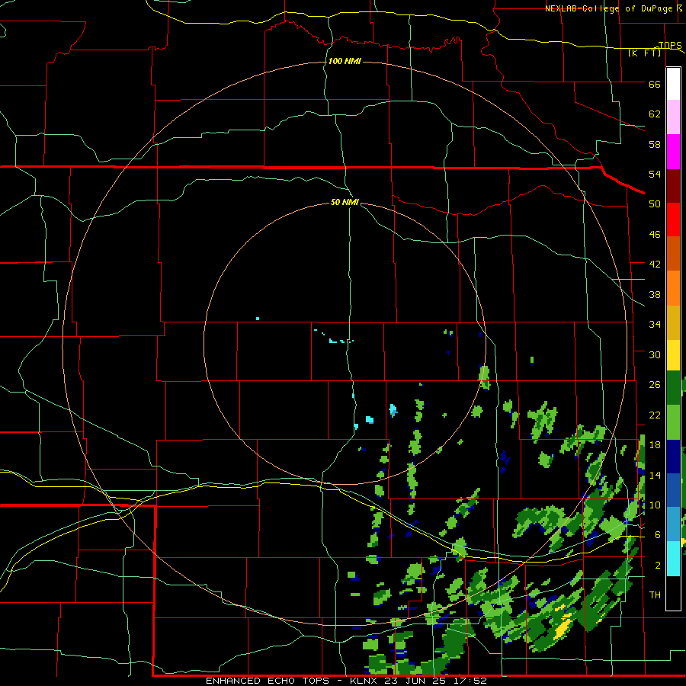Click the "62" legend value

coord(655,114)
